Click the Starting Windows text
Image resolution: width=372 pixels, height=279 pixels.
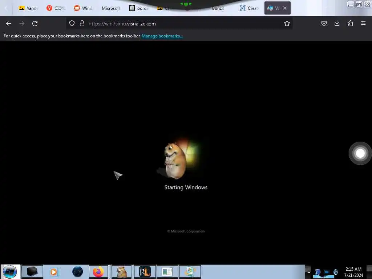point(186,187)
